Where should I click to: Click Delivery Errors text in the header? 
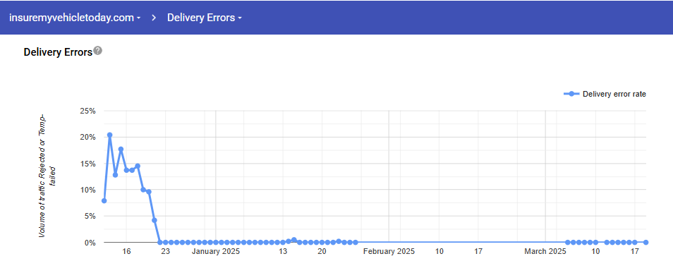click(x=201, y=18)
